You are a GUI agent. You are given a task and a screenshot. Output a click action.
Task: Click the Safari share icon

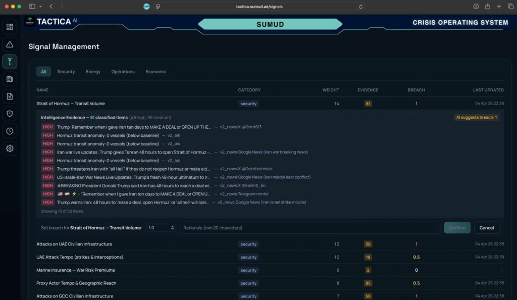[487, 6]
